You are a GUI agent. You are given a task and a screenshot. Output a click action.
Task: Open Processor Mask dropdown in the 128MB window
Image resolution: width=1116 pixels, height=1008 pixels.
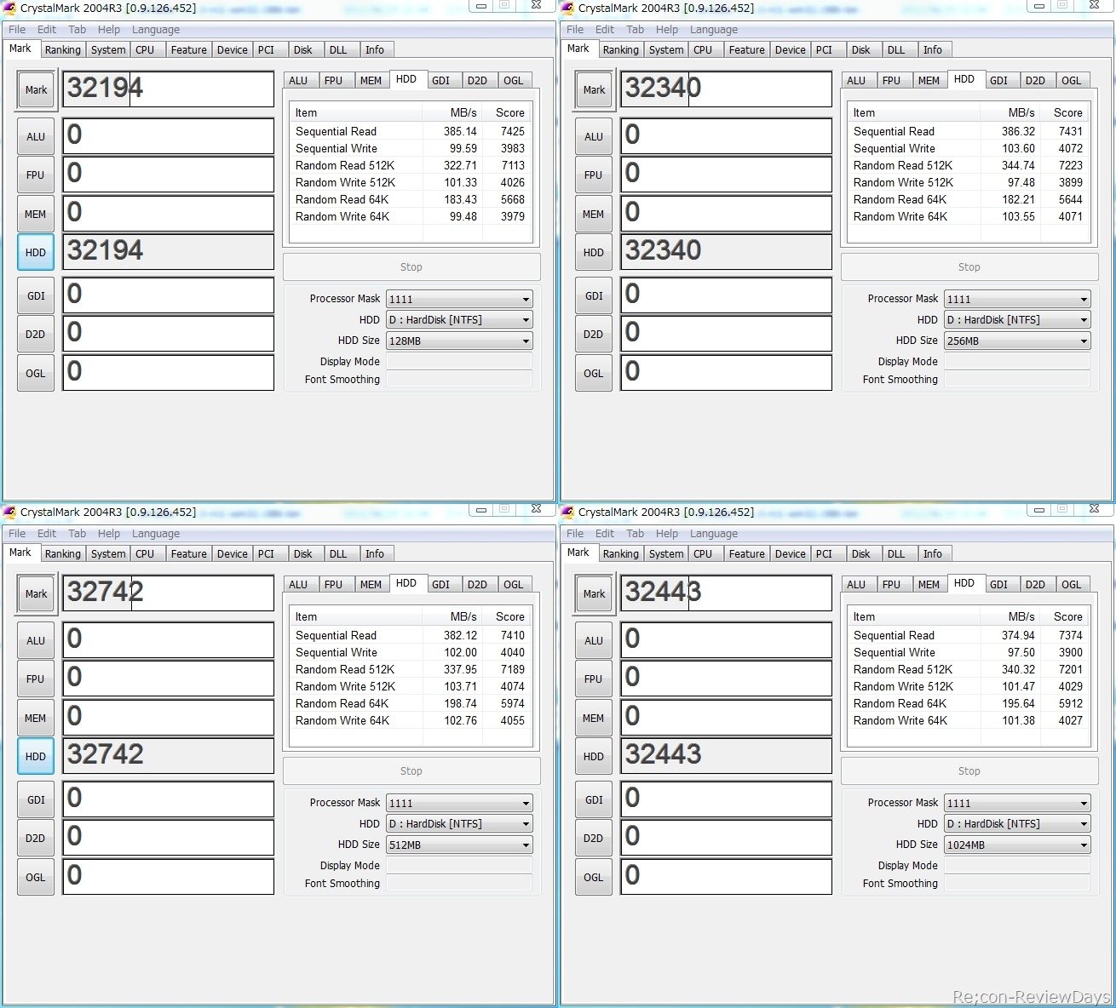(459, 299)
